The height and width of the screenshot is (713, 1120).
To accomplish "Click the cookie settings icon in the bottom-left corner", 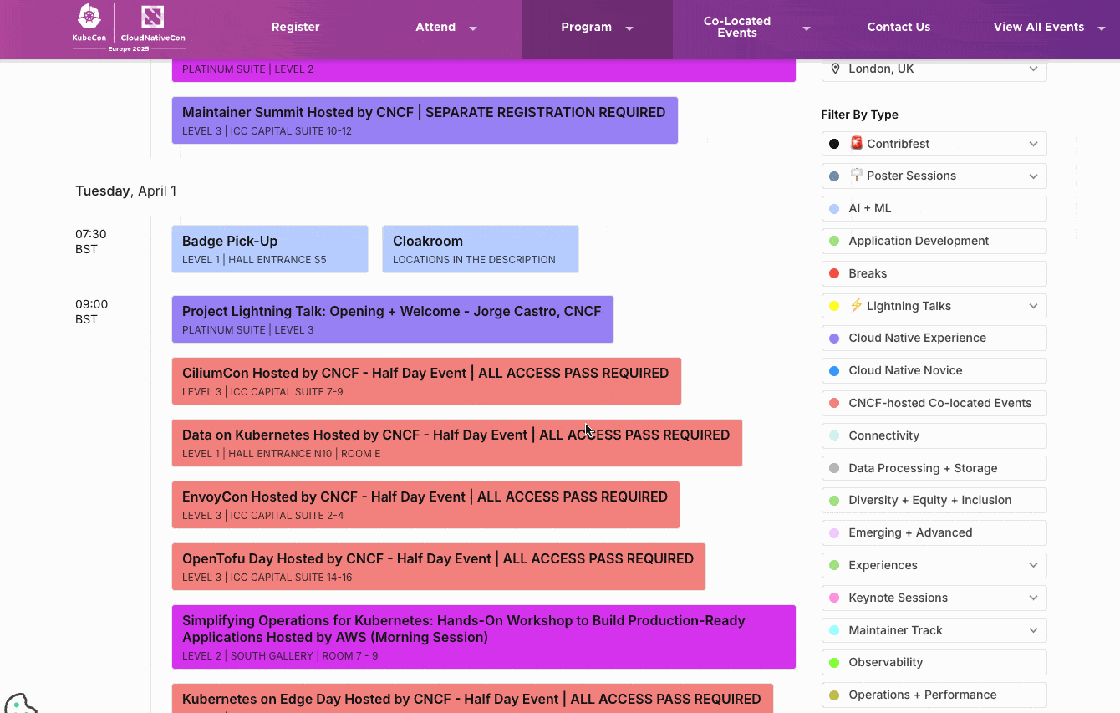I will click(19, 703).
